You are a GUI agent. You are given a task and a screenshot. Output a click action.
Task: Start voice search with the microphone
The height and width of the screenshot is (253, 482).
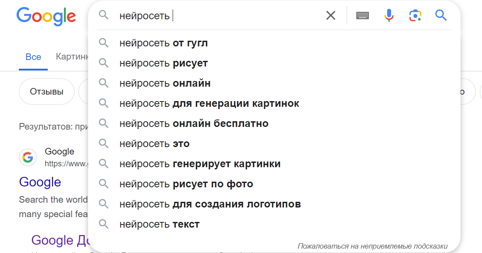(x=389, y=16)
